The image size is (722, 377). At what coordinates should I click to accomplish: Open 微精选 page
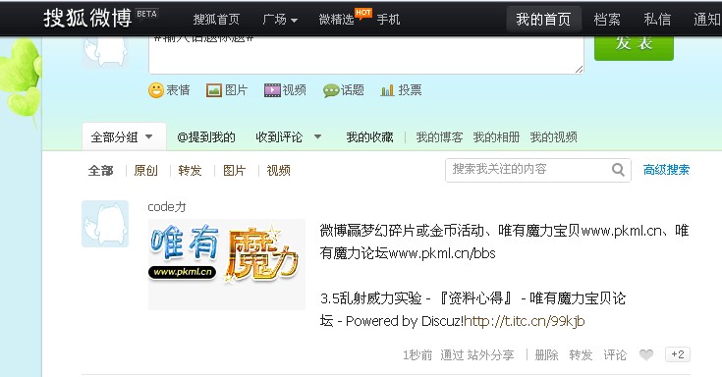click(x=337, y=20)
